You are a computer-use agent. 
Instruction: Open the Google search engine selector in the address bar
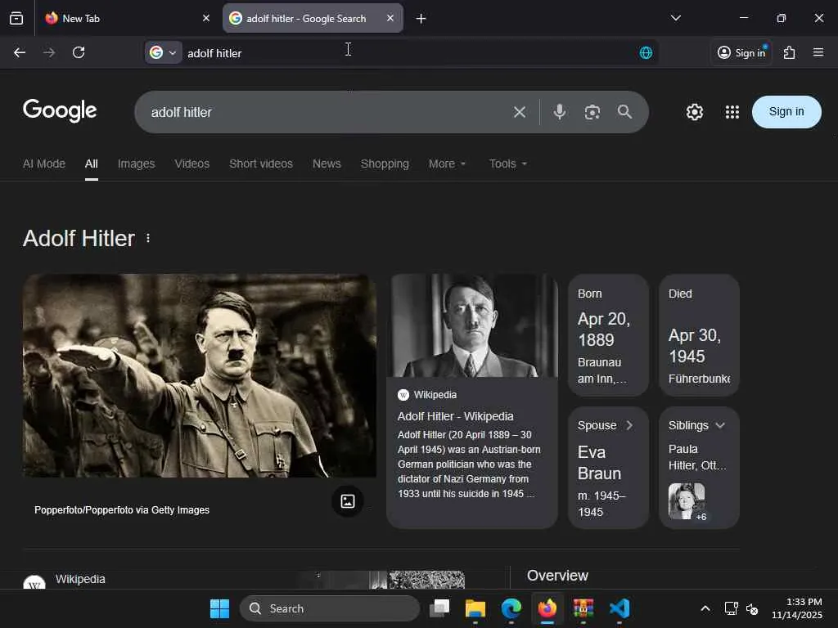[163, 52]
